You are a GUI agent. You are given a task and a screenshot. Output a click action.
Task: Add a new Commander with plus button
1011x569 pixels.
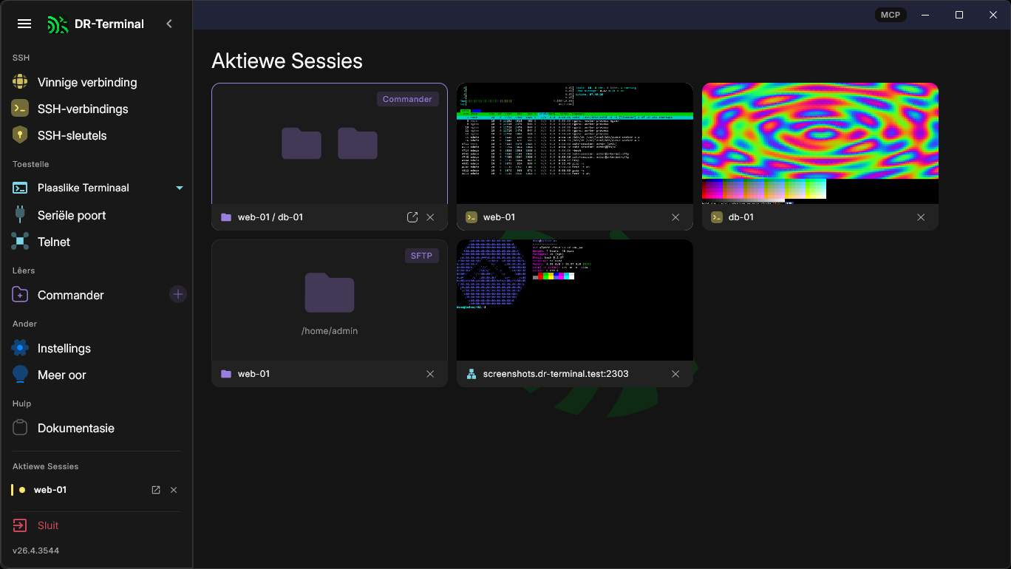click(x=178, y=295)
